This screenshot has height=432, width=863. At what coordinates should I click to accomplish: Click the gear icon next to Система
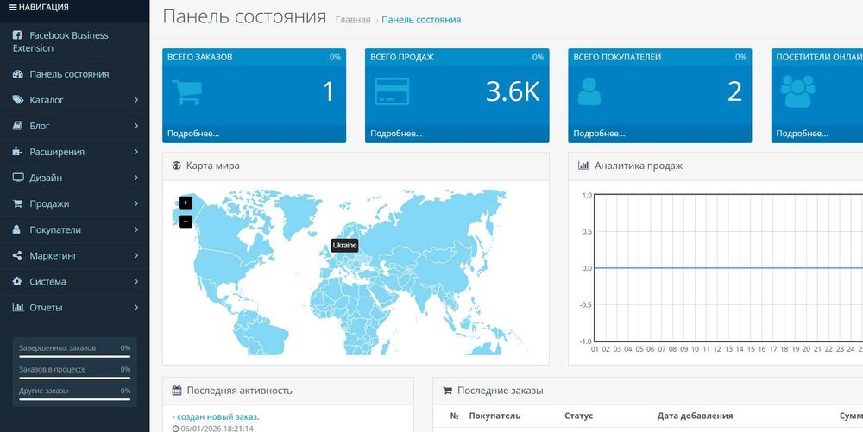click(17, 281)
